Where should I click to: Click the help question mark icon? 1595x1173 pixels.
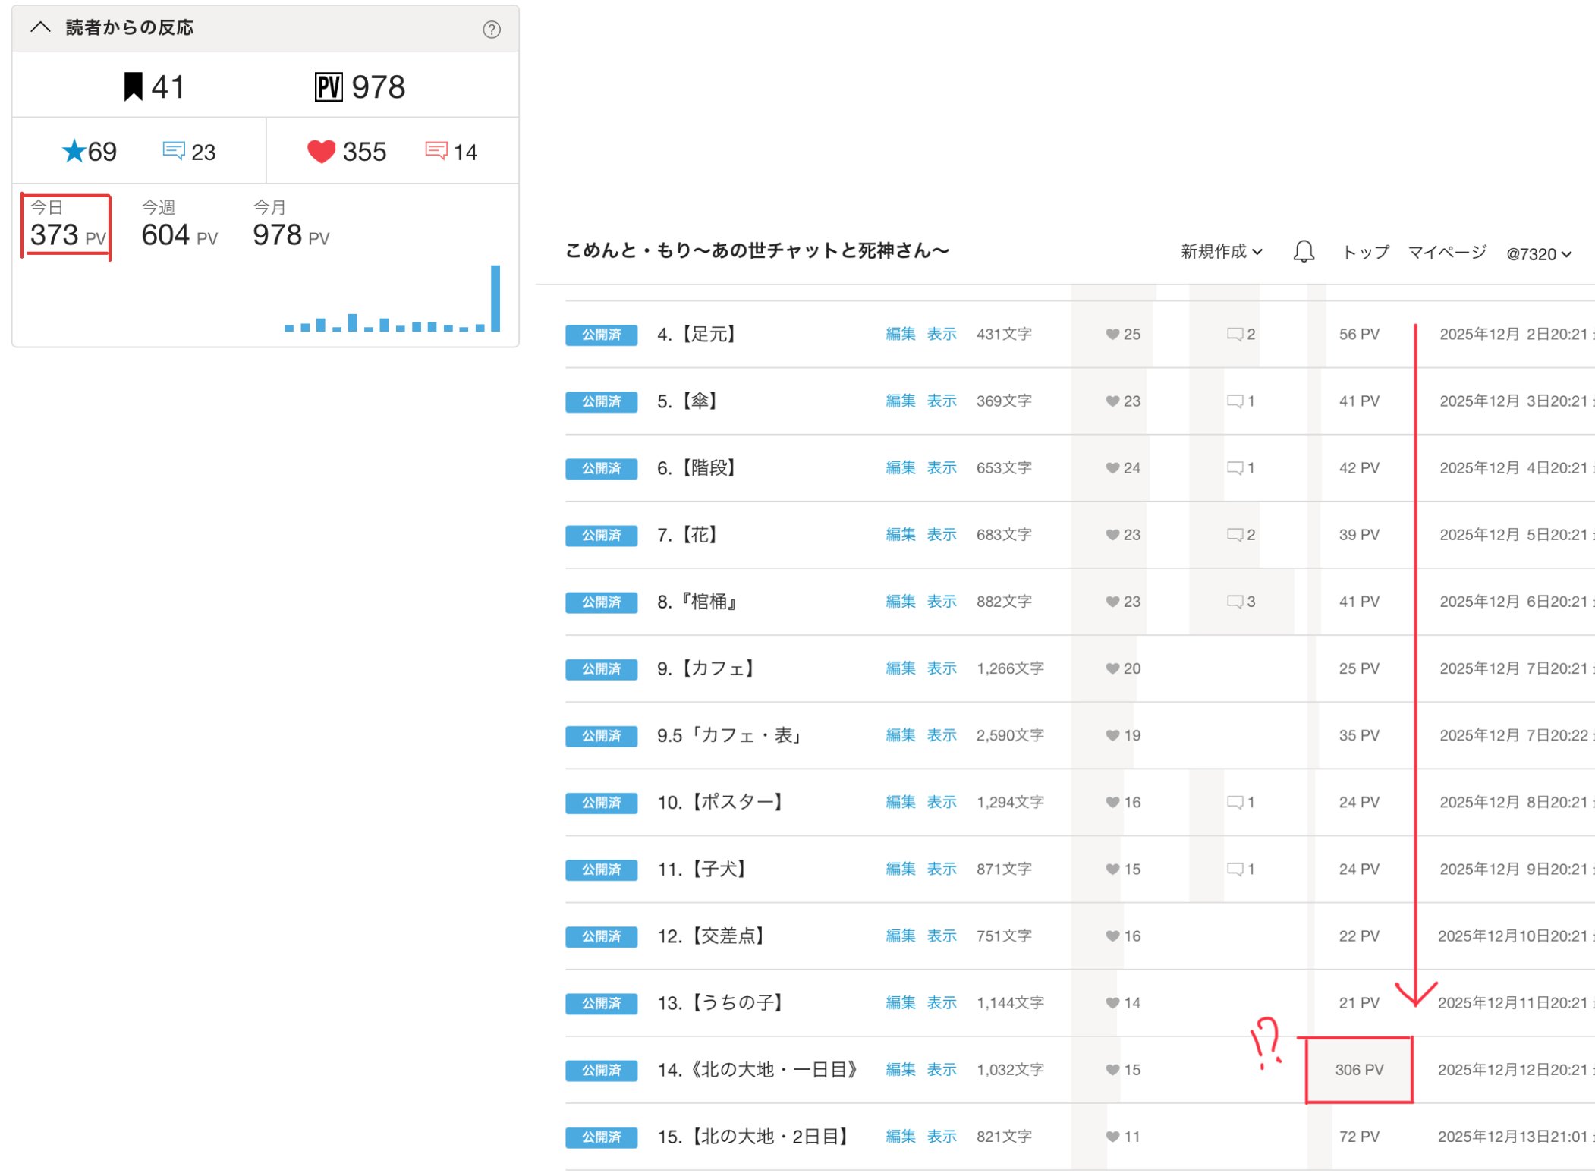click(x=492, y=30)
